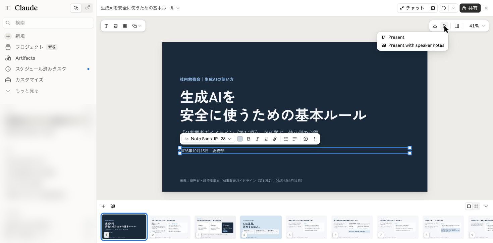The image size is (493, 243).
Task: Switch to code mode toggle
Action: click(x=88, y=8)
